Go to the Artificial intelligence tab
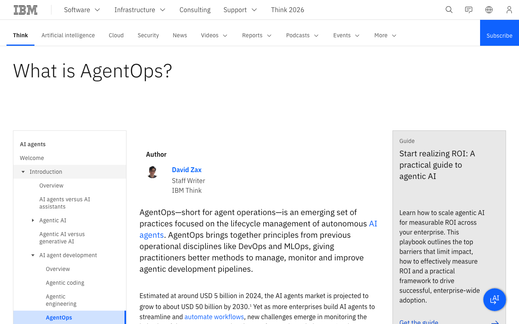This screenshot has height=324, width=519. coord(68,35)
